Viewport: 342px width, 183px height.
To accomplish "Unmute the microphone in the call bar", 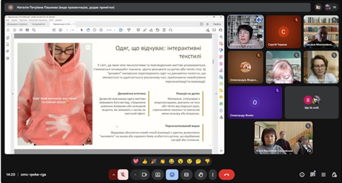I will click(x=124, y=174).
